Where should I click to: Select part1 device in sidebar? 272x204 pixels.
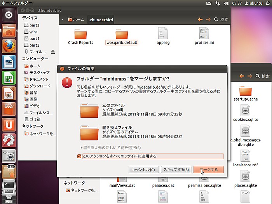[32, 38]
